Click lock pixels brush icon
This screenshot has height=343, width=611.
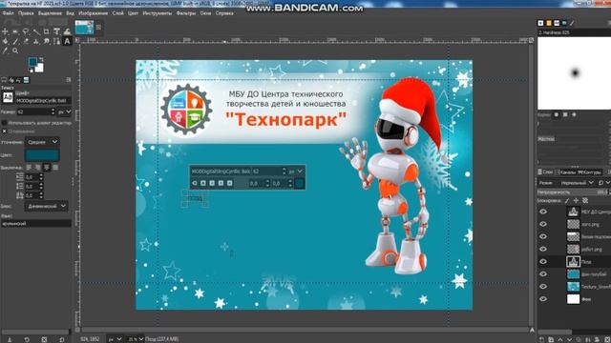567,201
